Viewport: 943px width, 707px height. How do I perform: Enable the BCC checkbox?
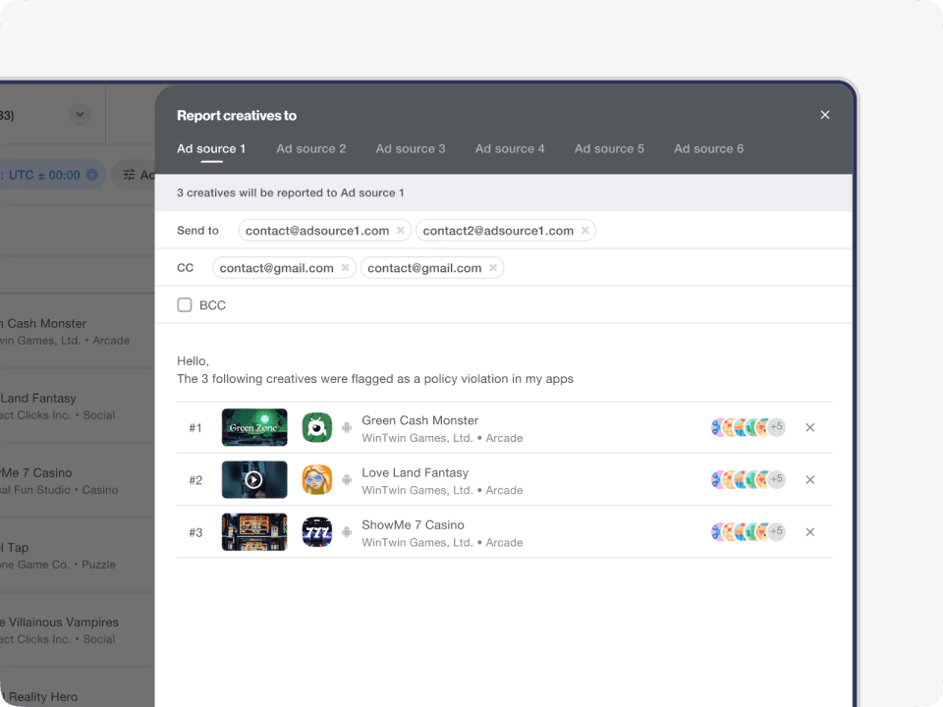(185, 304)
